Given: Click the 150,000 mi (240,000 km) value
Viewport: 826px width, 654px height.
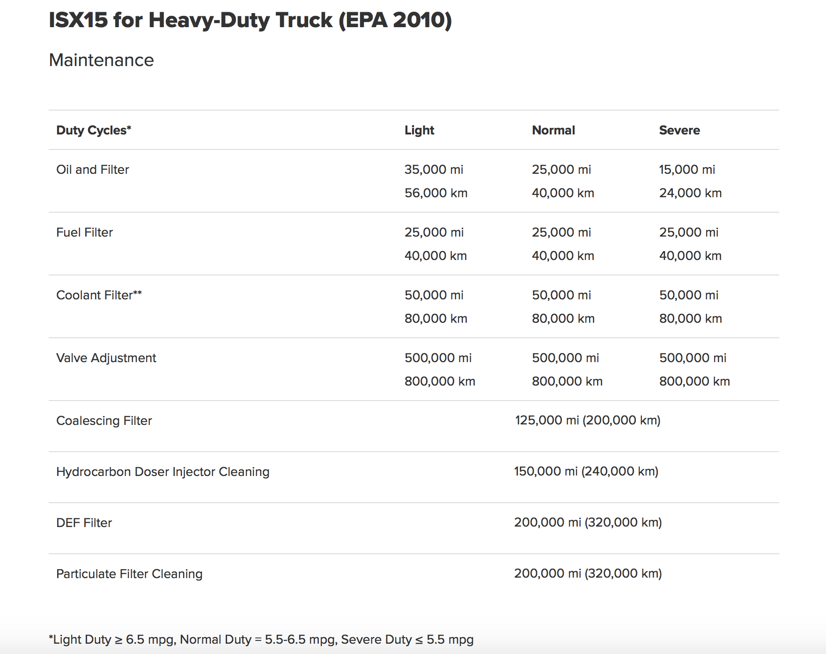Looking at the screenshot, I should click(586, 471).
